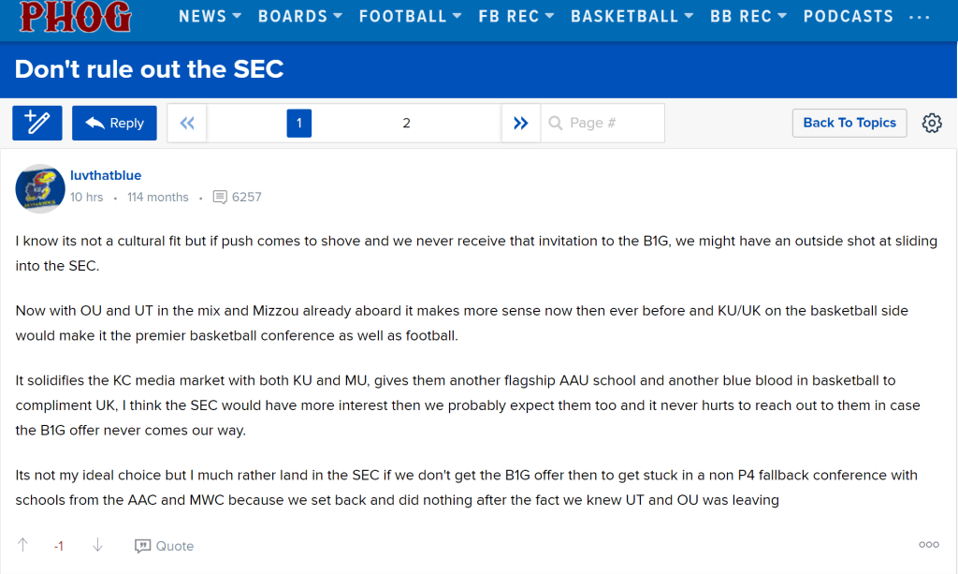Image resolution: width=958 pixels, height=574 pixels.
Task: Expand the BOARDS dropdown menu
Action: click(x=299, y=16)
